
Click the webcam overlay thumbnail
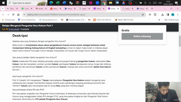[x=163, y=92]
